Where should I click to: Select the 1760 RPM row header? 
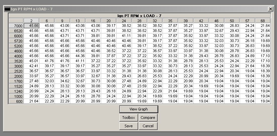tap(16, 81)
